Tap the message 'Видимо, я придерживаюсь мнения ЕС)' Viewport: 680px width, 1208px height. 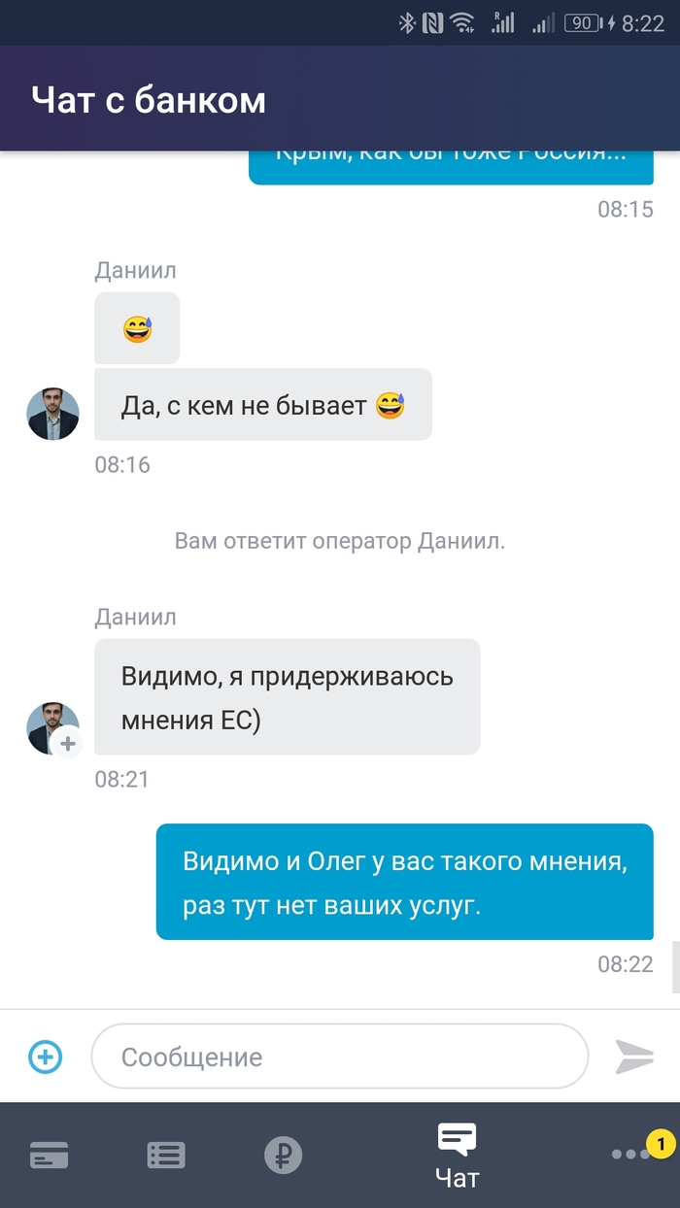point(288,696)
